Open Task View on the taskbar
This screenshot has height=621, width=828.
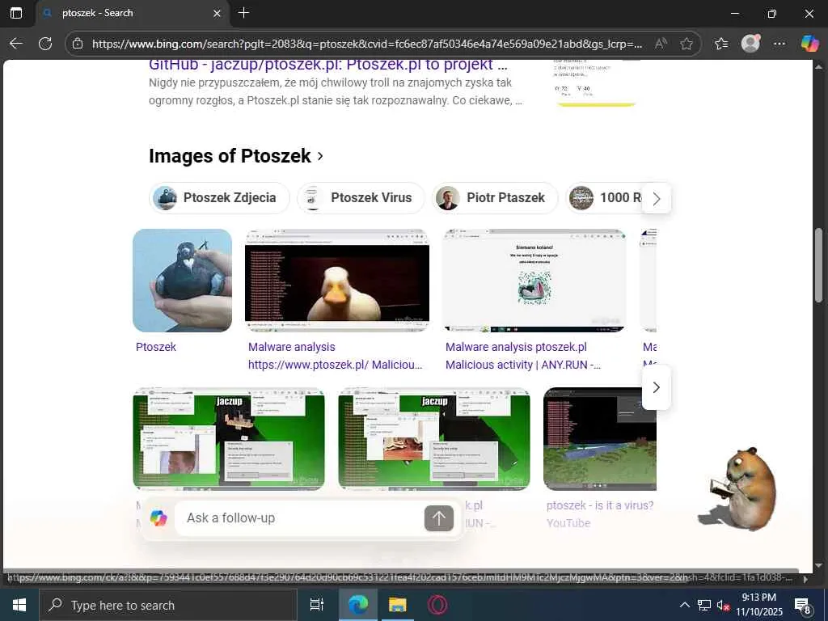(316, 605)
